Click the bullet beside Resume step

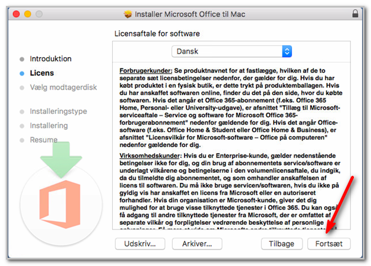[22, 140]
